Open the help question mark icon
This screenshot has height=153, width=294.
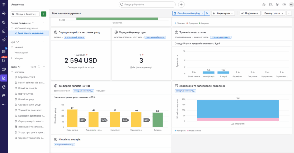pyautogui.click(x=284, y=5)
